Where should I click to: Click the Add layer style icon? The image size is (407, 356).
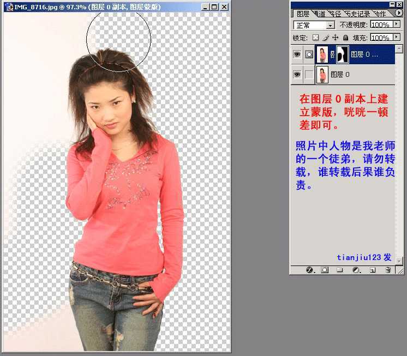click(x=309, y=270)
